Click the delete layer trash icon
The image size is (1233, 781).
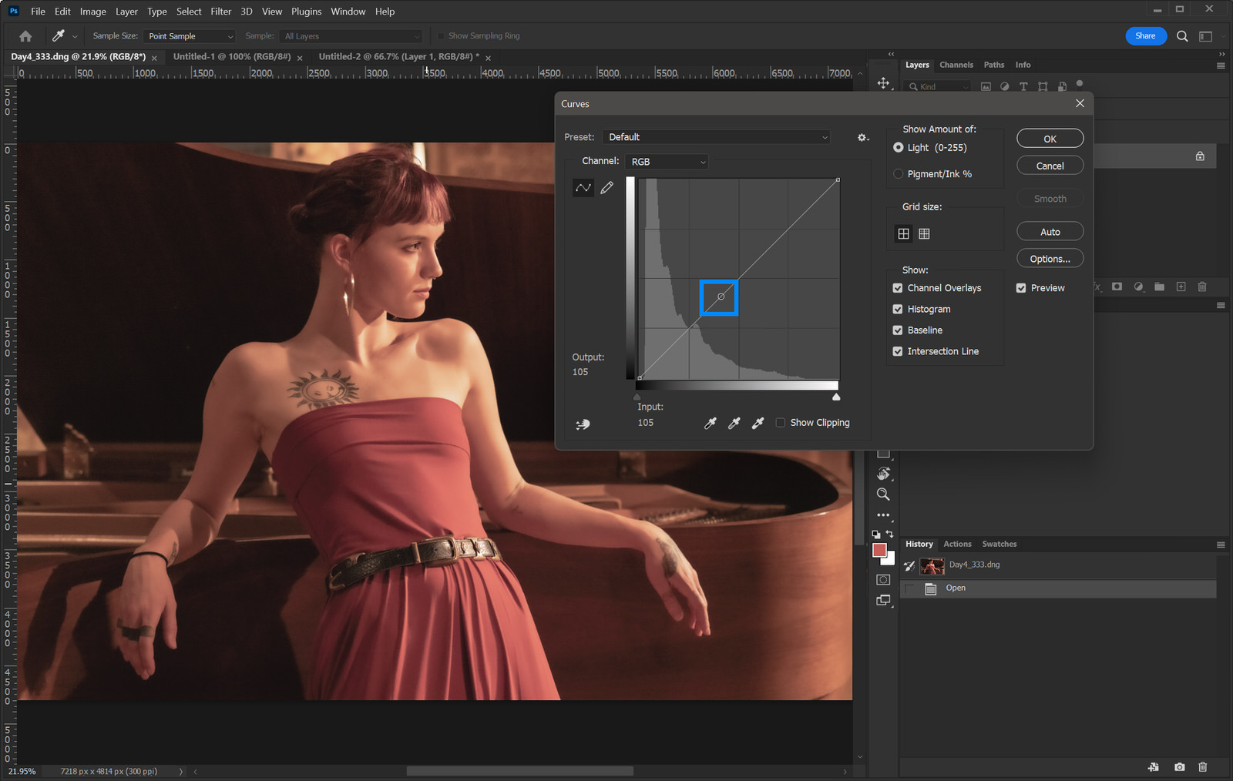point(1202,287)
